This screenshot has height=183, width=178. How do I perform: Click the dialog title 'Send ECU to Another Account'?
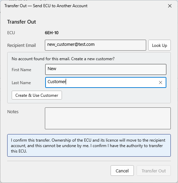[60, 6]
